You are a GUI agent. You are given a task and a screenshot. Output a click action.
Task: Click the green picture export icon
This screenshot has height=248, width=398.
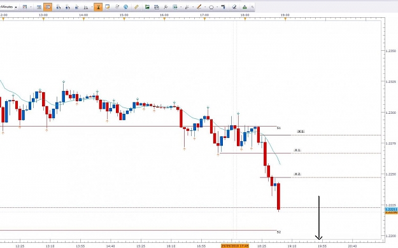click(147, 7)
